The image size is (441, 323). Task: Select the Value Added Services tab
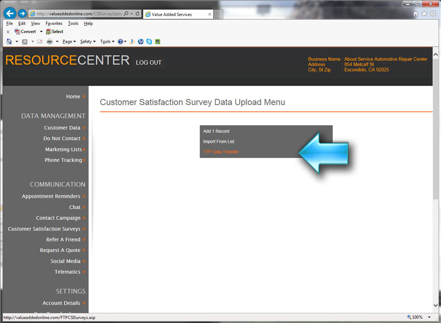[177, 14]
